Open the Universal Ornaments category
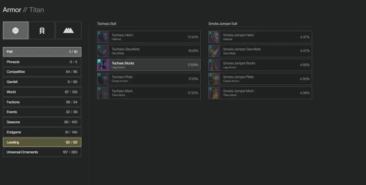Image resolution: width=366 pixels, height=185 pixels. pyautogui.click(x=42, y=152)
